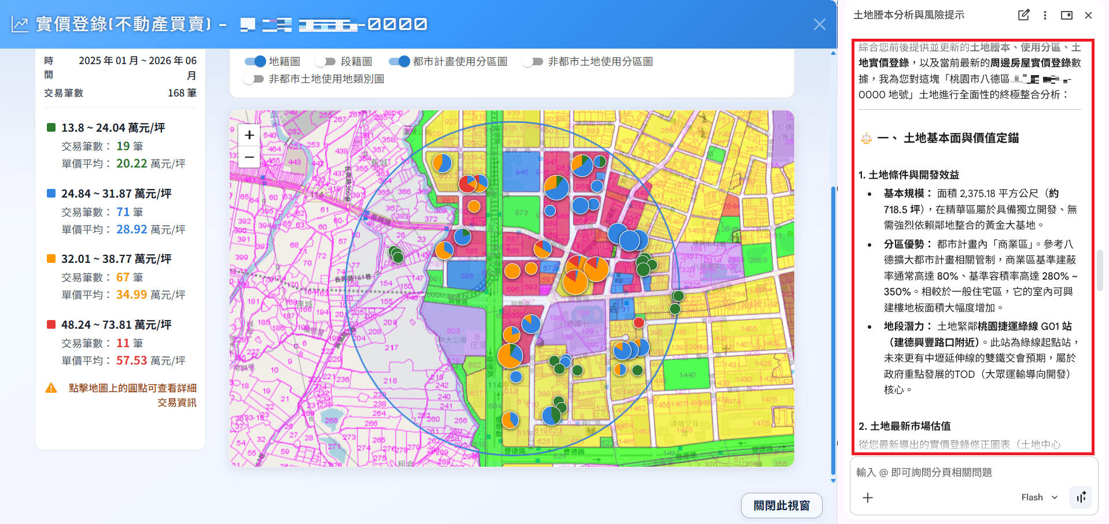Click the orange warning triangle icon
Image resolution: width=1109 pixels, height=524 pixels.
click(x=51, y=388)
